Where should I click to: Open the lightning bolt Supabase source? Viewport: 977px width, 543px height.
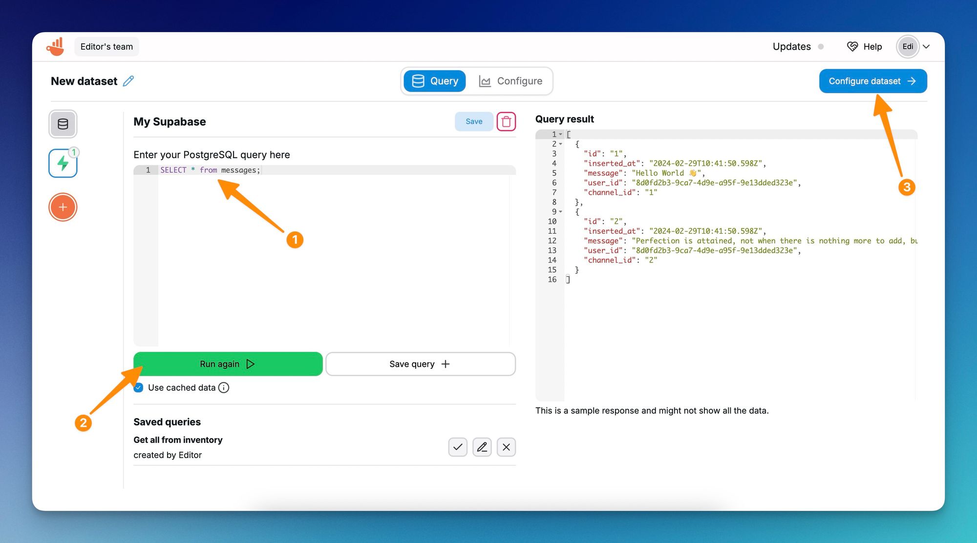[x=63, y=163]
